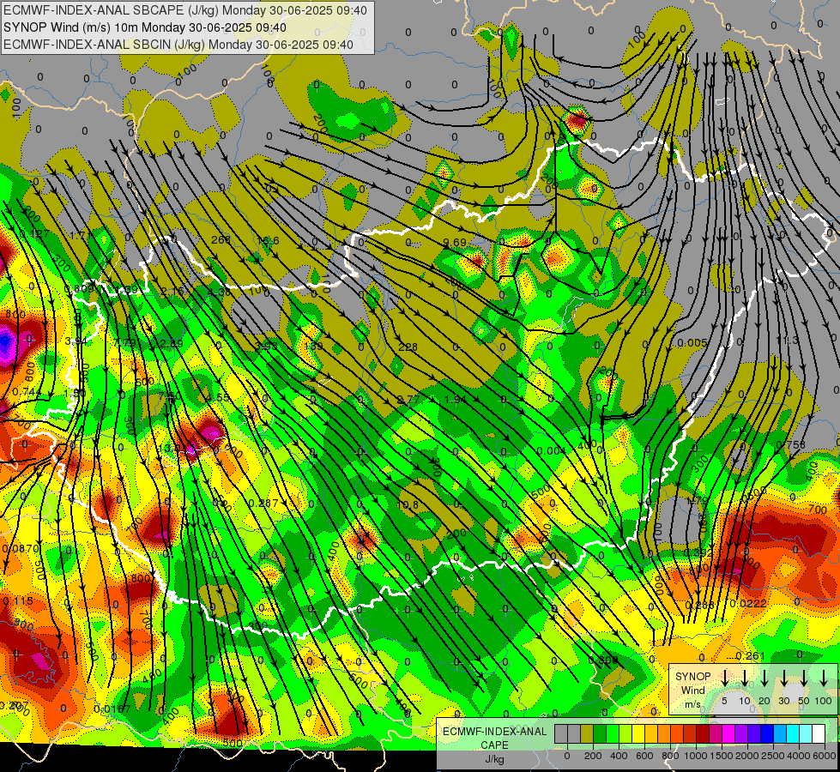Click the 19.8 value on the map
Viewport: 840px width, 772px height.
coord(408,504)
